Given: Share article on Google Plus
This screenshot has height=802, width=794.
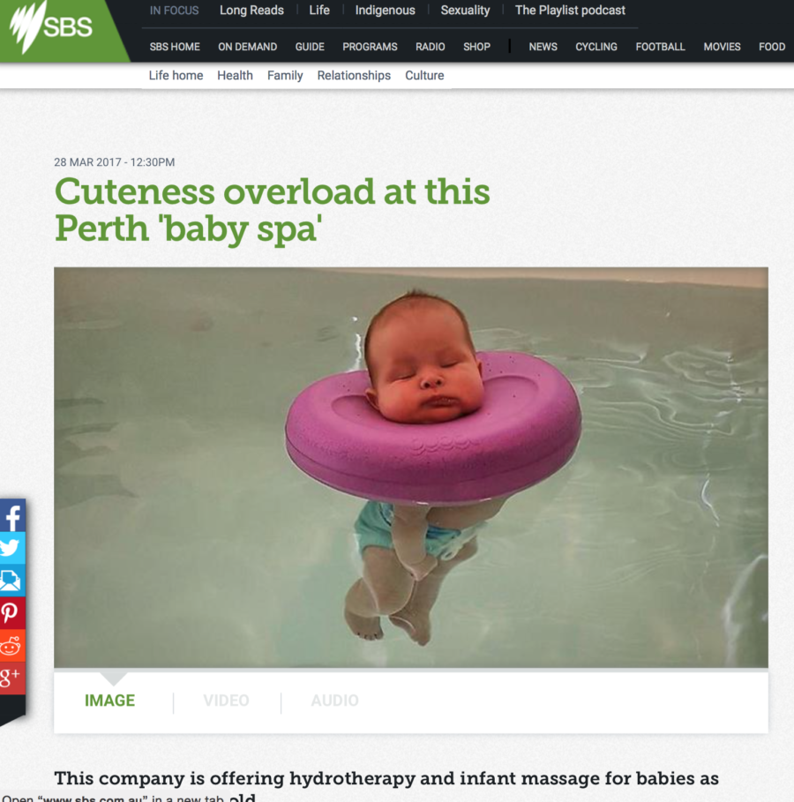Looking at the screenshot, I should pos(12,678).
